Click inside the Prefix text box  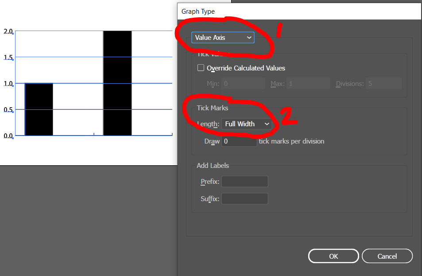244,181
